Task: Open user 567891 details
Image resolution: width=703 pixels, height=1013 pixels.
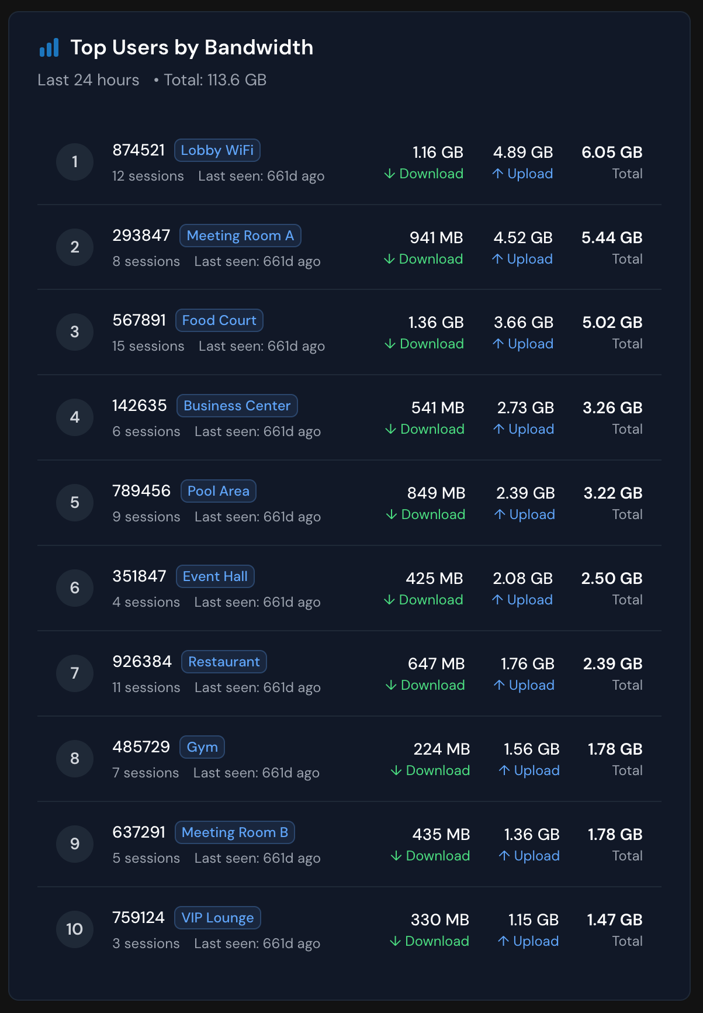Action: pyautogui.click(x=139, y=320)
